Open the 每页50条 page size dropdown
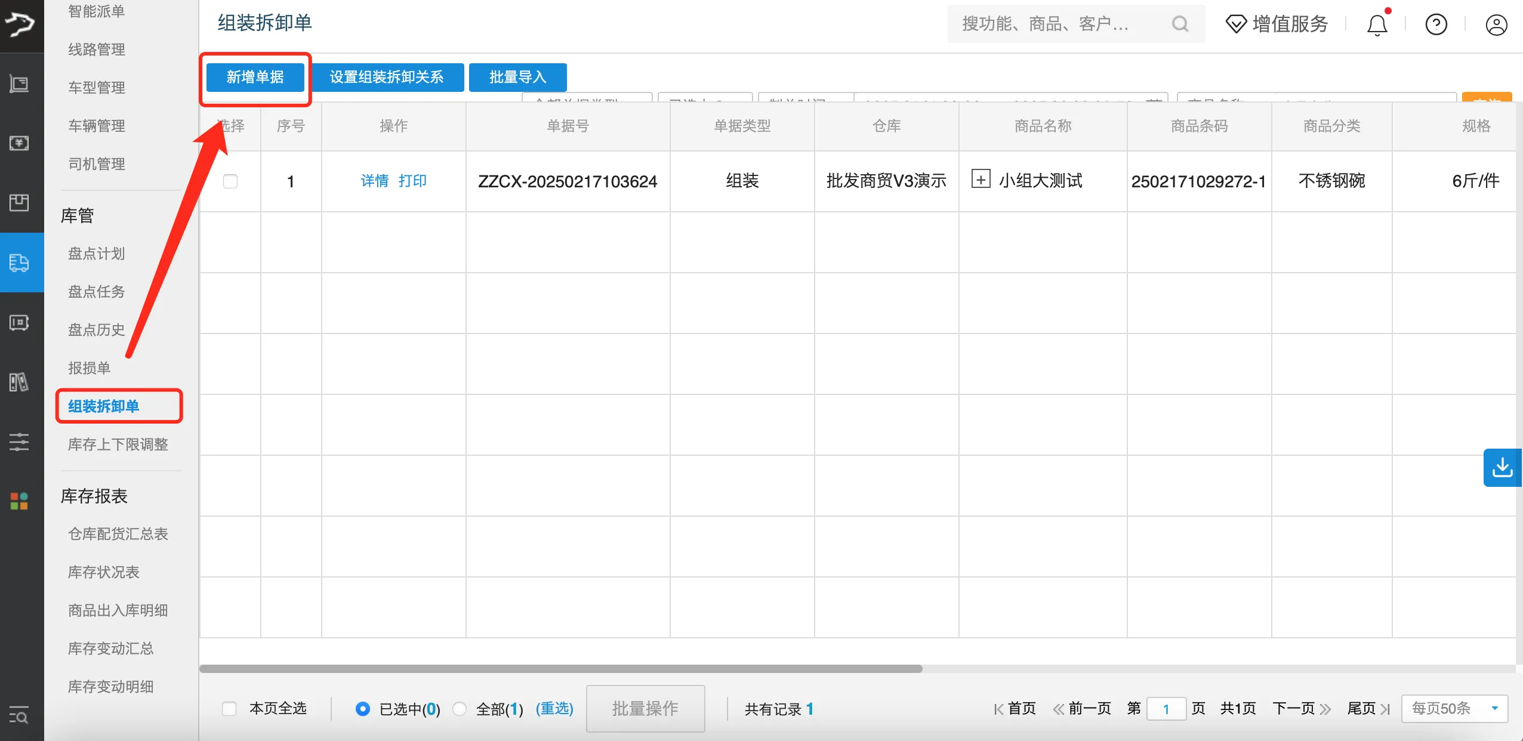Image resolution: width=1523 pixels, height=741 pixels. 1454,709
